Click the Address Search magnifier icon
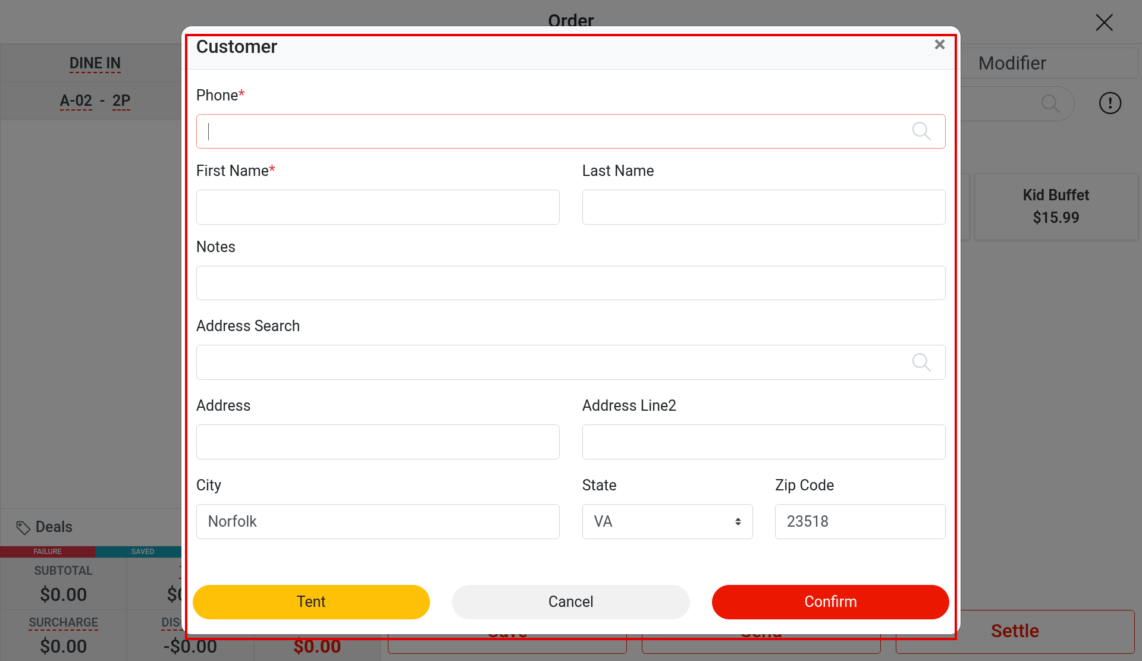The width and height of the screenshot is (1142, 661). [x=921, y=362]
